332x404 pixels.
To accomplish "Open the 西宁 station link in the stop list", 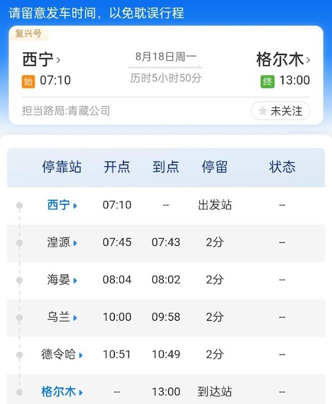I will tap(59, 205).
